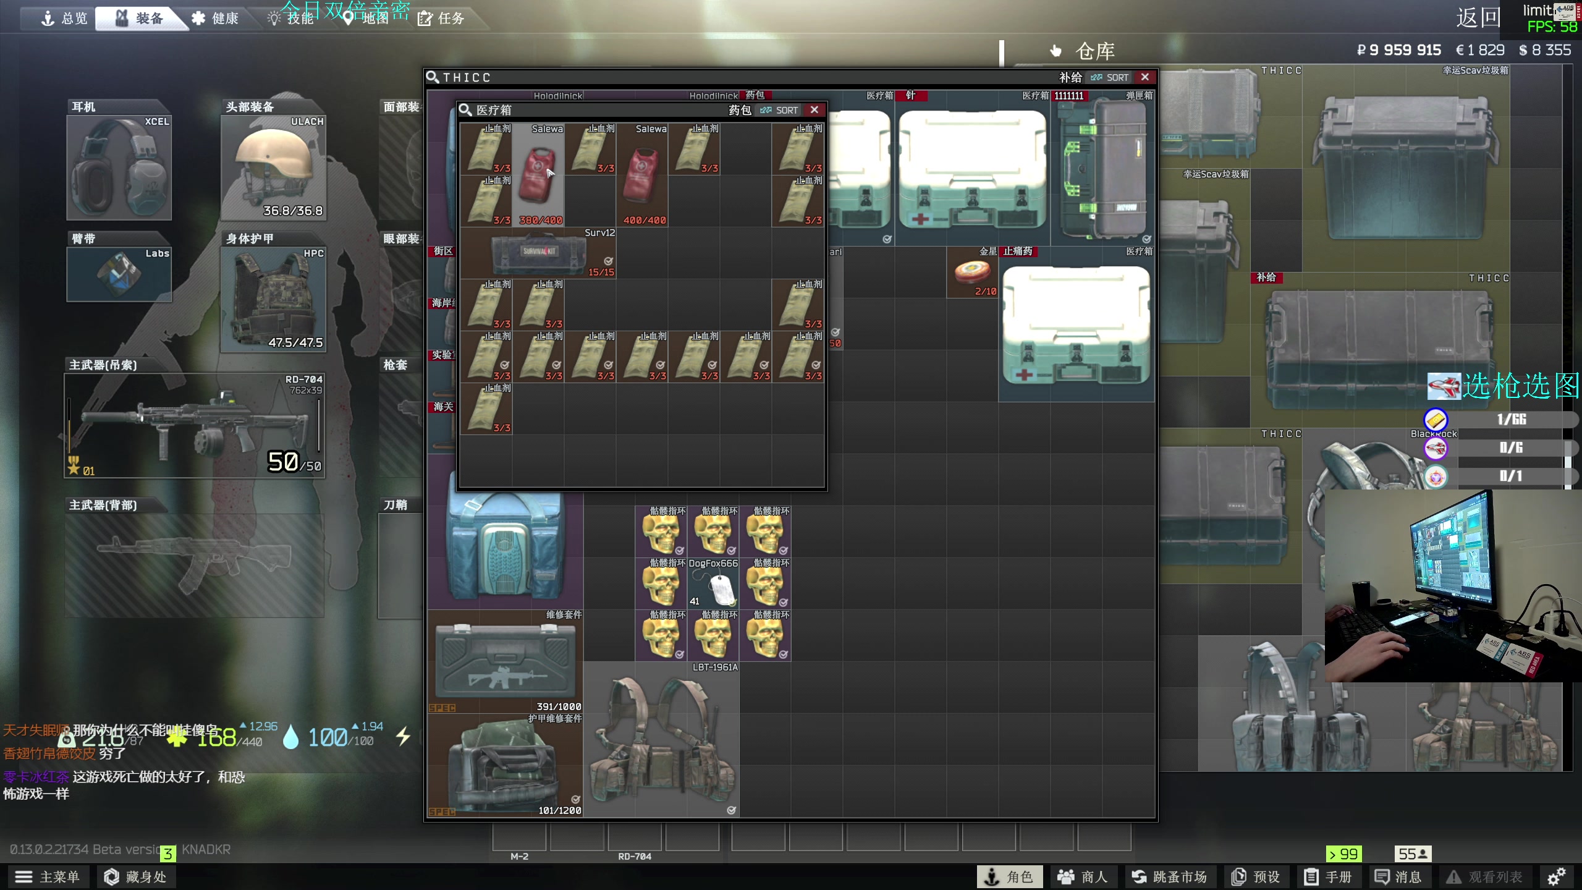Select the Labs armband in 臂带 slot
The image size is (1582, 890).
click(x=119, y=274)
